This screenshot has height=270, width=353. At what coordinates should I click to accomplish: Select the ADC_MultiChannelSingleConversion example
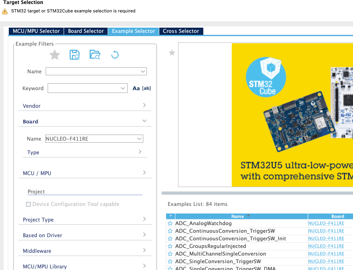tap(221, 254)
